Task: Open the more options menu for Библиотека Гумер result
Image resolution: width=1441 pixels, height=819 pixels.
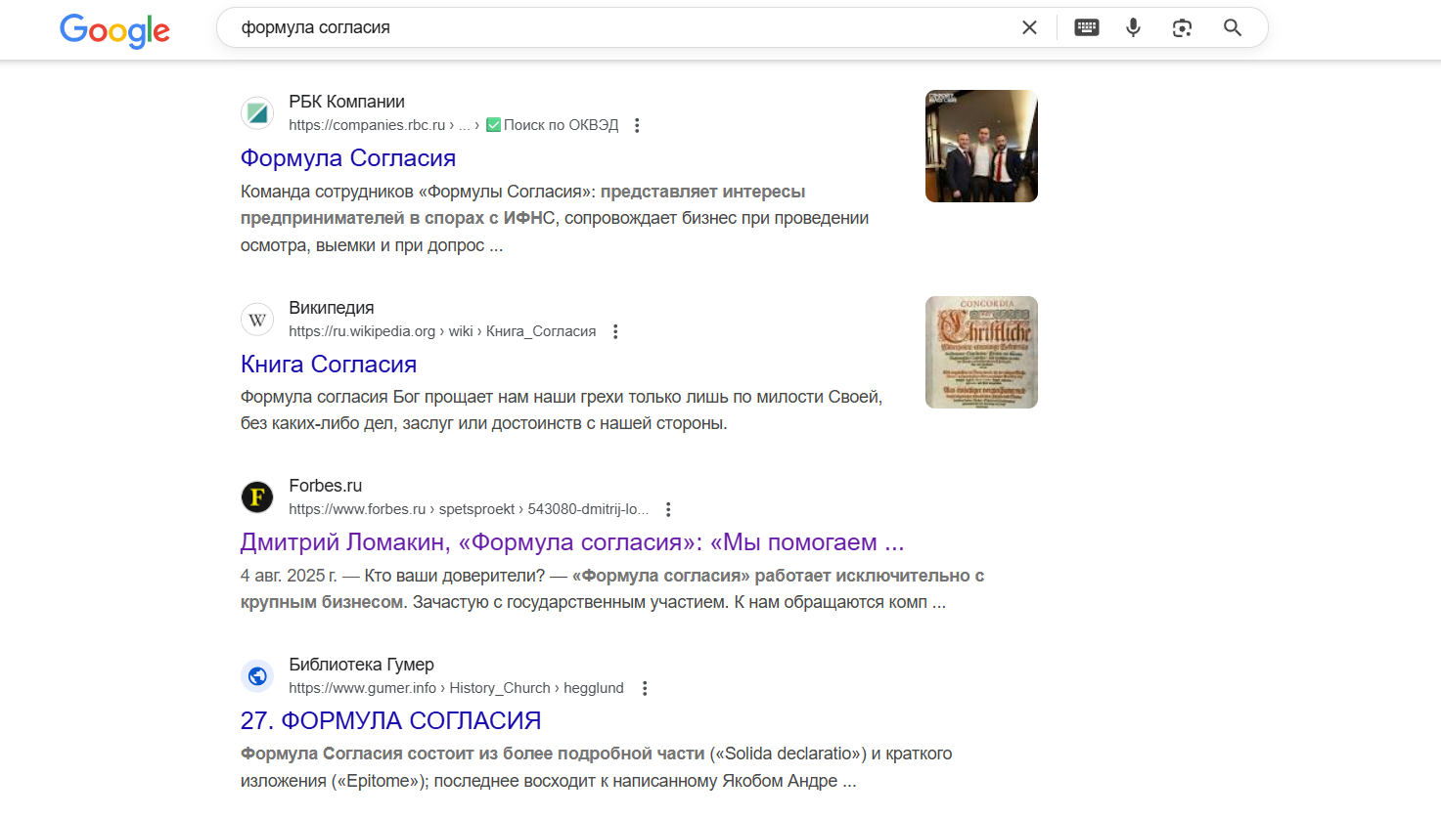Action: (645, 688)
